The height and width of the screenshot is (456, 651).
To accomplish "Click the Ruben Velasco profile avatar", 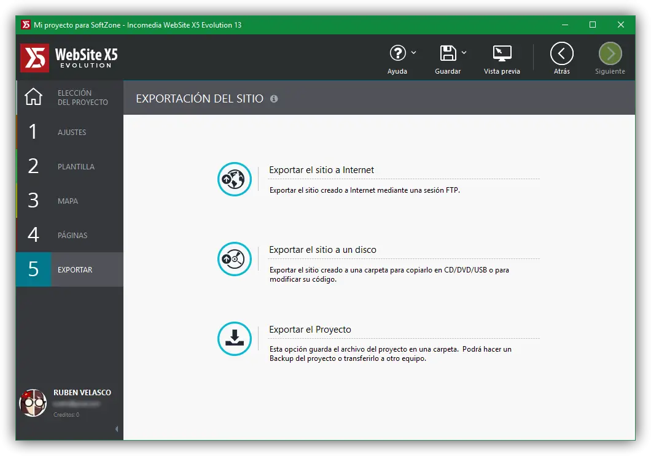I will pyautogui.click(x=33, y=403).
